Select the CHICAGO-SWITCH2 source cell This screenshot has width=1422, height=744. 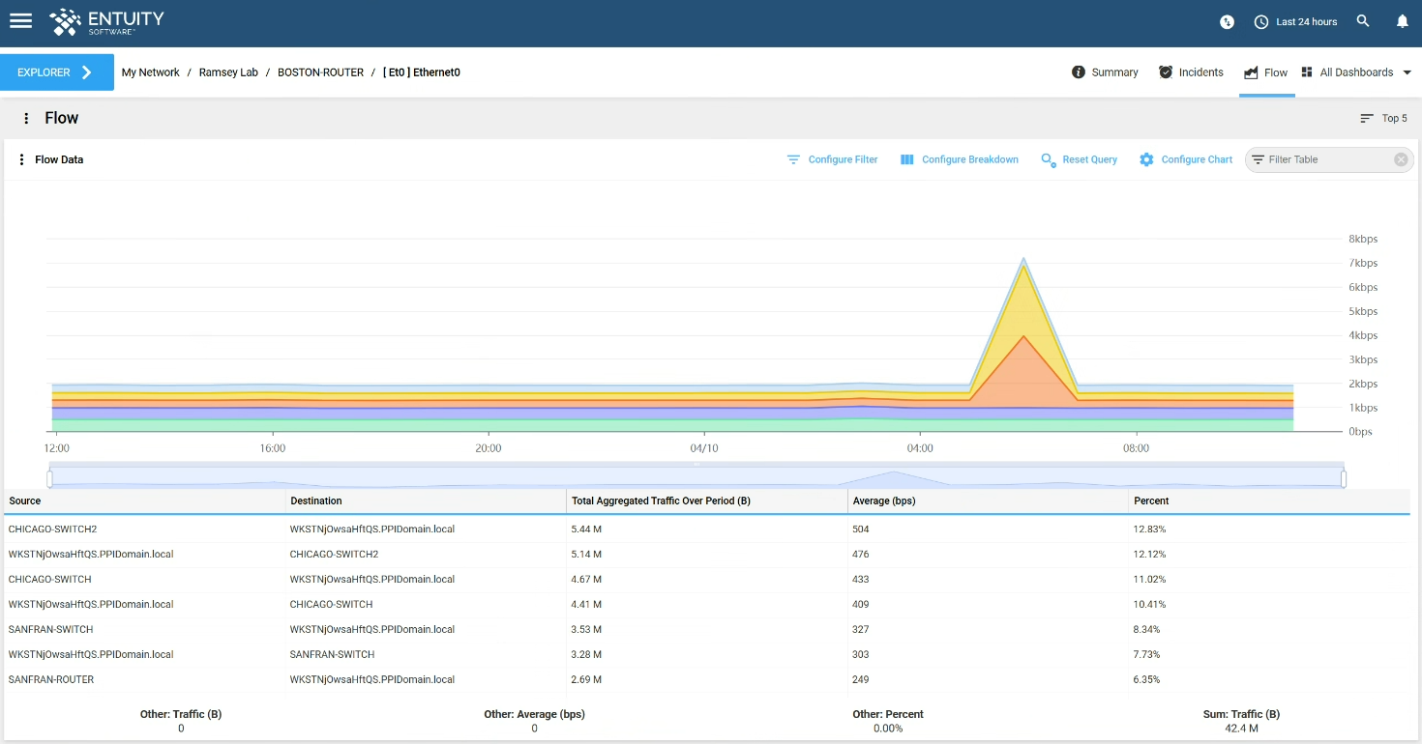coord(53,529)
